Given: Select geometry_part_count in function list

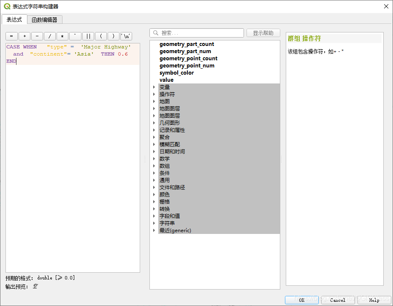Looking at the screenshot, I should tap(187, 44).
